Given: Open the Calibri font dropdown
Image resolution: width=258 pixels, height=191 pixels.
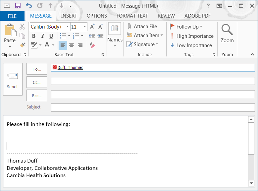Looking at the screenshot, I should click(x=68, y=27).
